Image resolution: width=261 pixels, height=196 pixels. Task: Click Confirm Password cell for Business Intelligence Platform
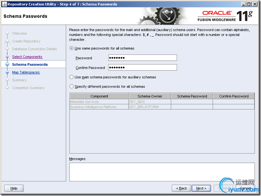coord(234,107)
